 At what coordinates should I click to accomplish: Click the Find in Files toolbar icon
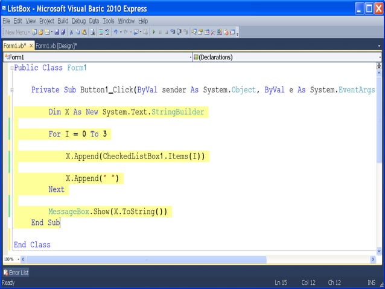91,32
